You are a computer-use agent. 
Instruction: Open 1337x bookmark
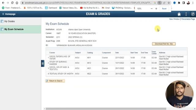(33, 8)
